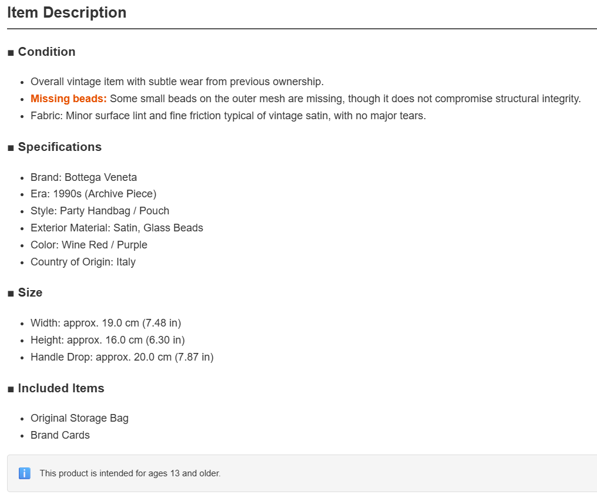
Task: Click the Style: Party Handbag / Pouch text
Action: [x=100, y=211]
